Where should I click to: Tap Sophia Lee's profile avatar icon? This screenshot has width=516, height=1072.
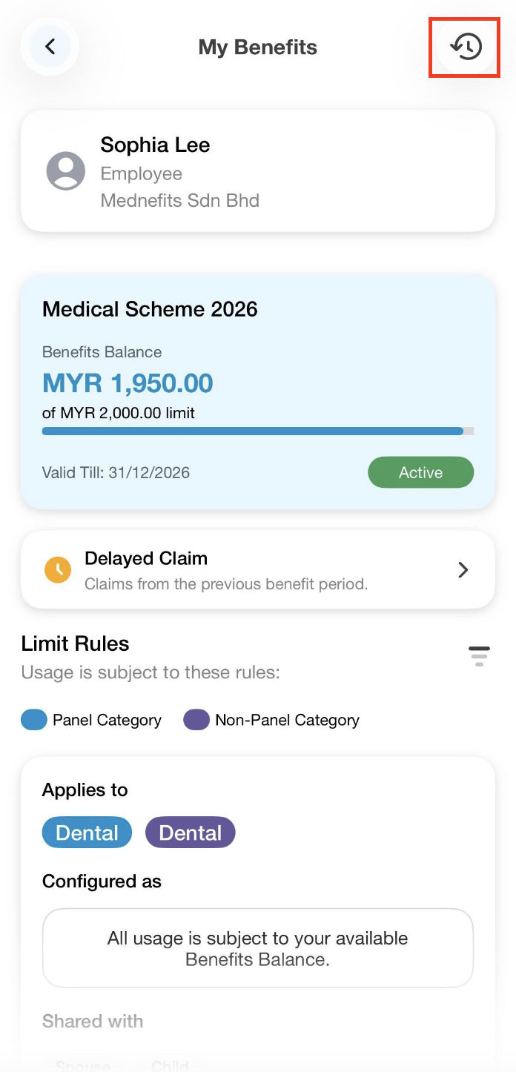pyautogui.click(x=66, y=171)
